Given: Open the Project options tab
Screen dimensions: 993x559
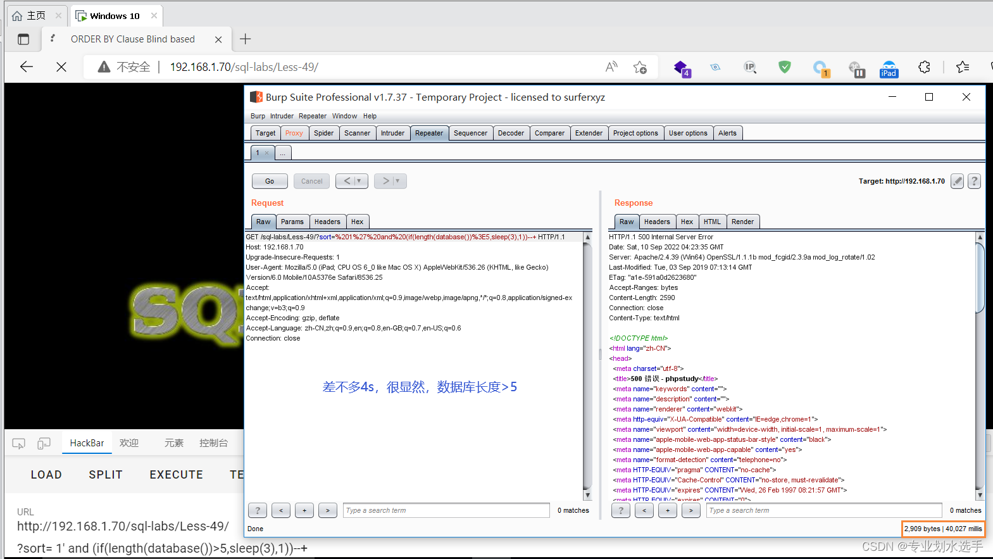Looking at the screenshot, I should coord(635,133).
